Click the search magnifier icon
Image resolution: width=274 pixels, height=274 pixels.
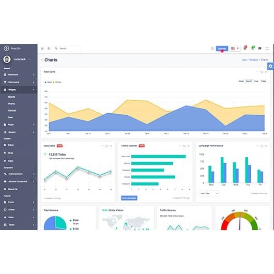click(56, 49)
